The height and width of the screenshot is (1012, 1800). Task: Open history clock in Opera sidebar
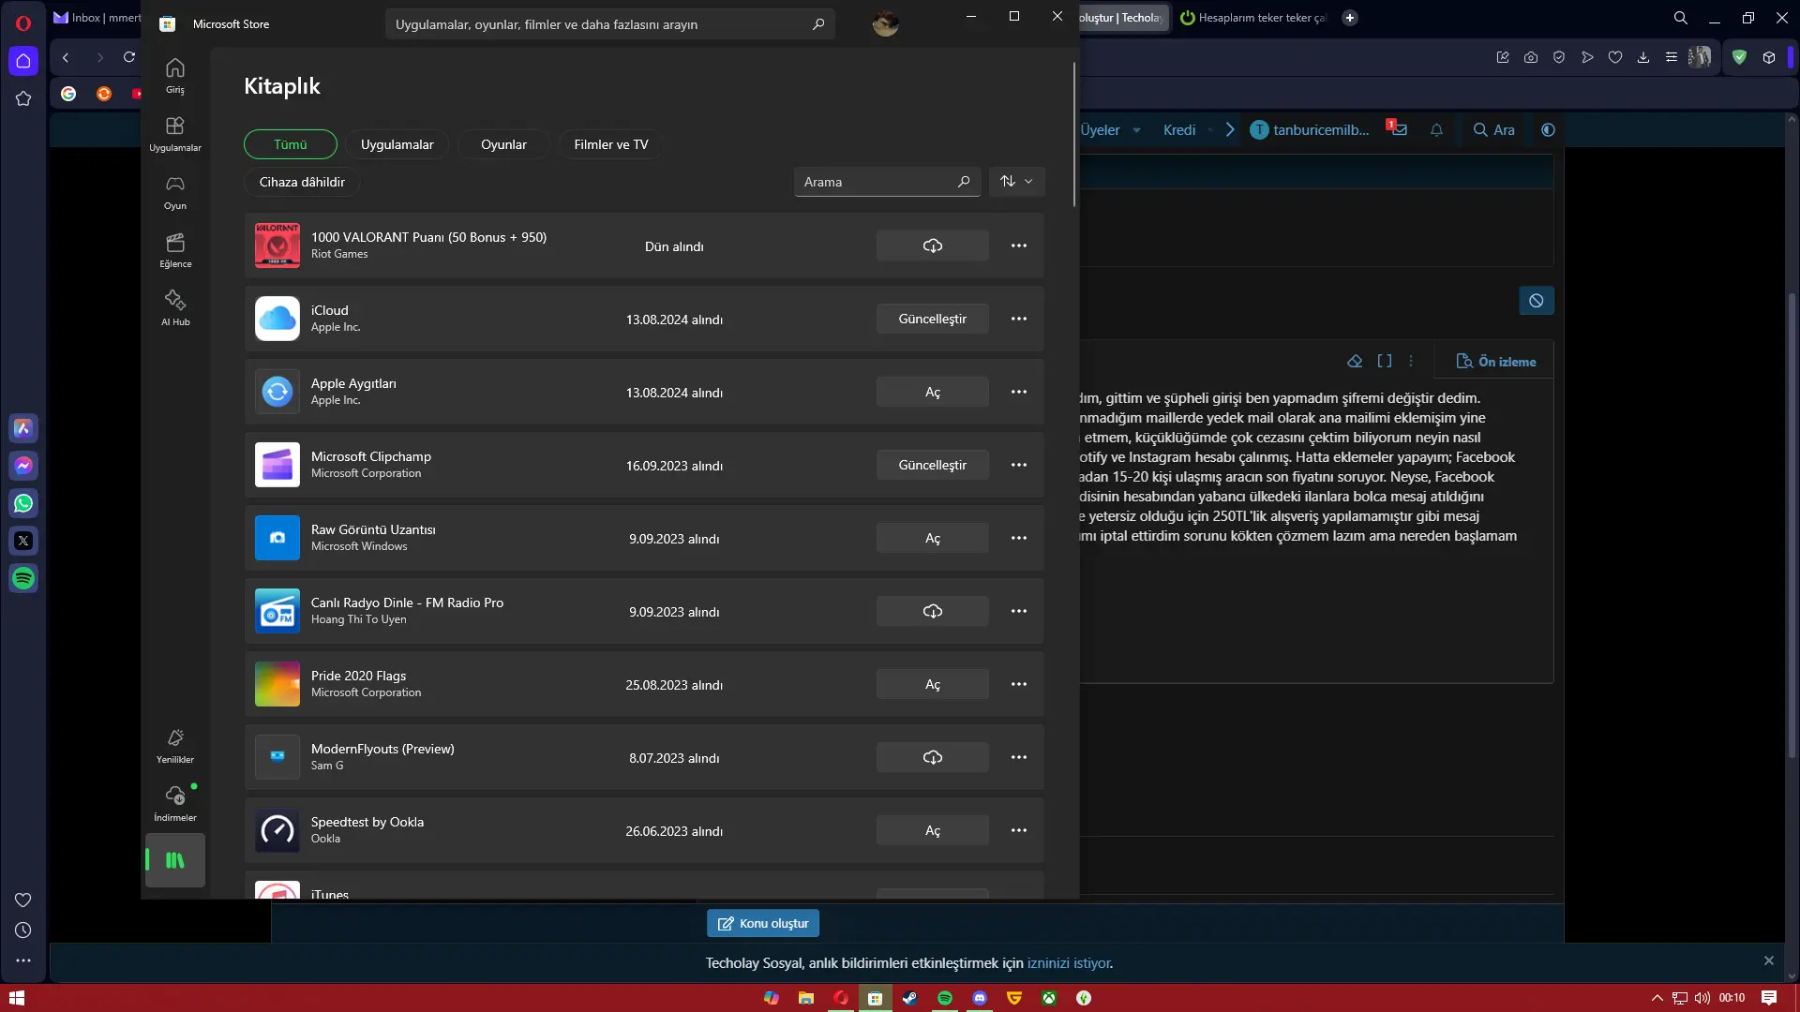pos(23,930)
